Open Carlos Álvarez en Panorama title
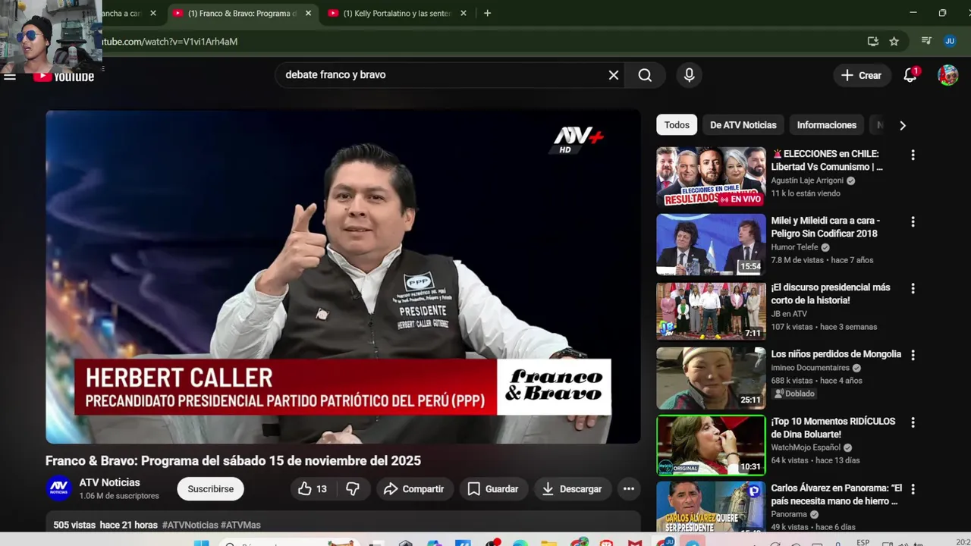The image size is (971, 546). [x=836, y=494]
